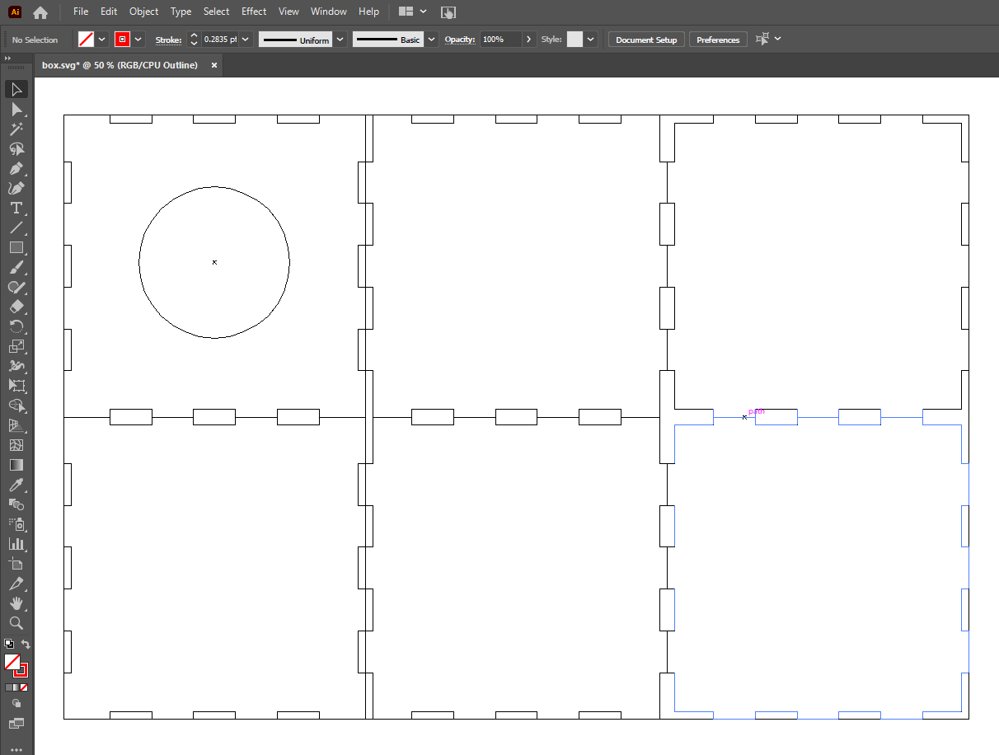The height and width of the screenshot is (755, 999).
Task: Set paint mode to None
Action: (x=24, y=687)
